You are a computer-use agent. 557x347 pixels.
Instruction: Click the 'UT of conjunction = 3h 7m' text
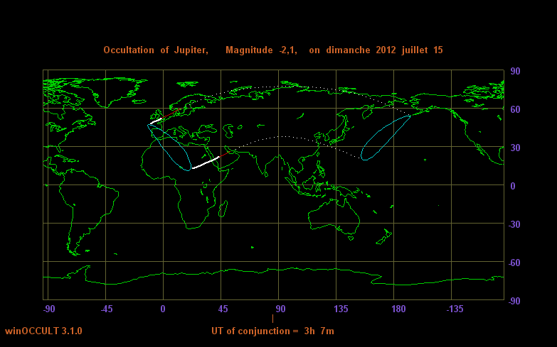273,331
